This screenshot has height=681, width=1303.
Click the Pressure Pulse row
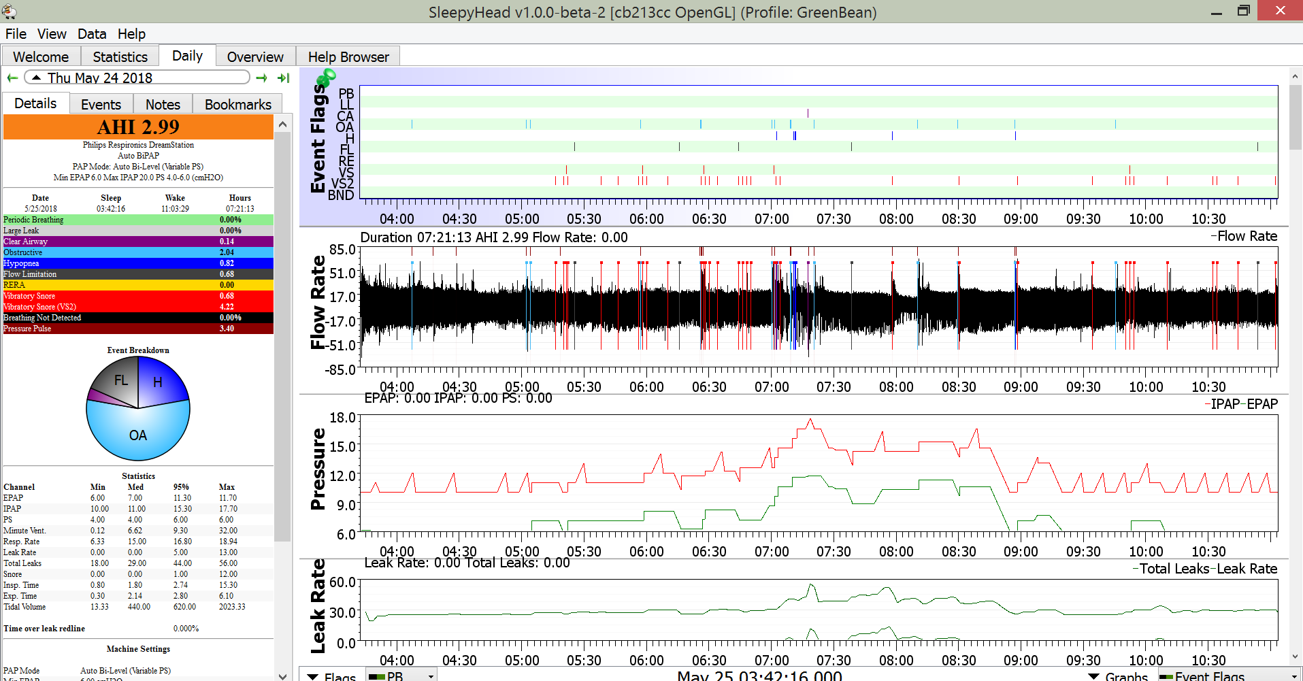click(138, 329)
